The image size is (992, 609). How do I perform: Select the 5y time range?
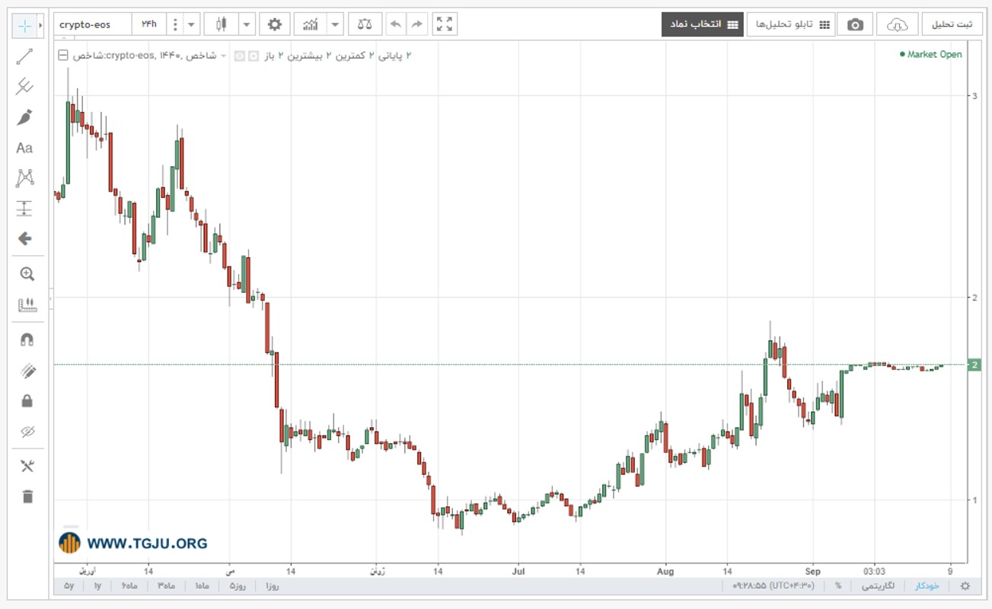point(69,585)
